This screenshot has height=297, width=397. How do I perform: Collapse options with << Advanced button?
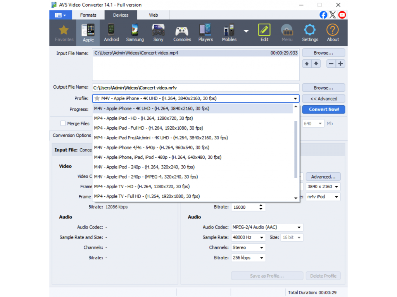[x=324, y=99]
